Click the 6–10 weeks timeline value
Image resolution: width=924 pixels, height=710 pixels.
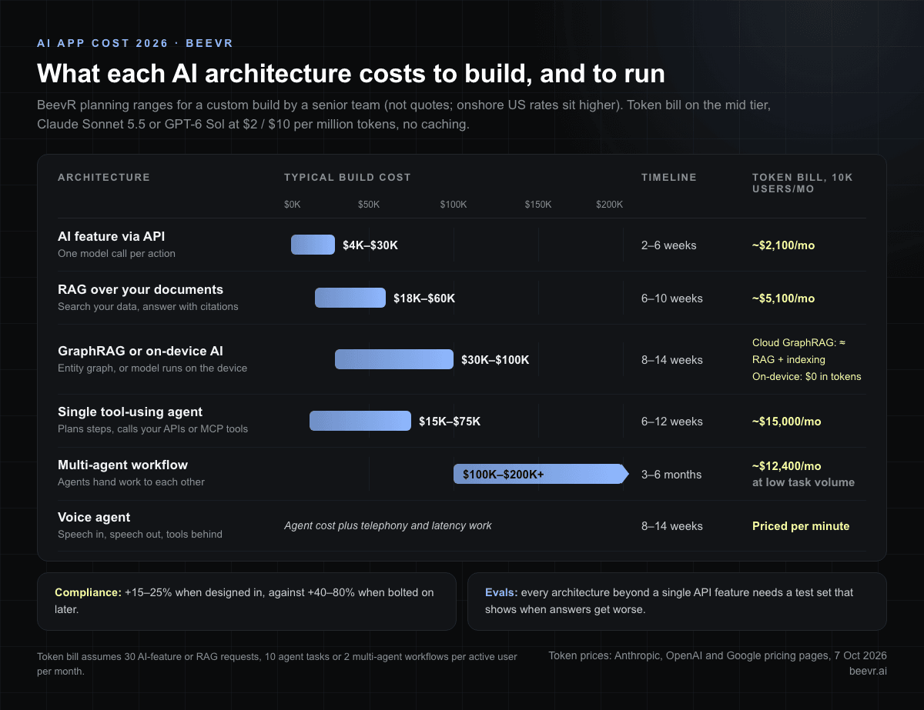coord(672,298)
